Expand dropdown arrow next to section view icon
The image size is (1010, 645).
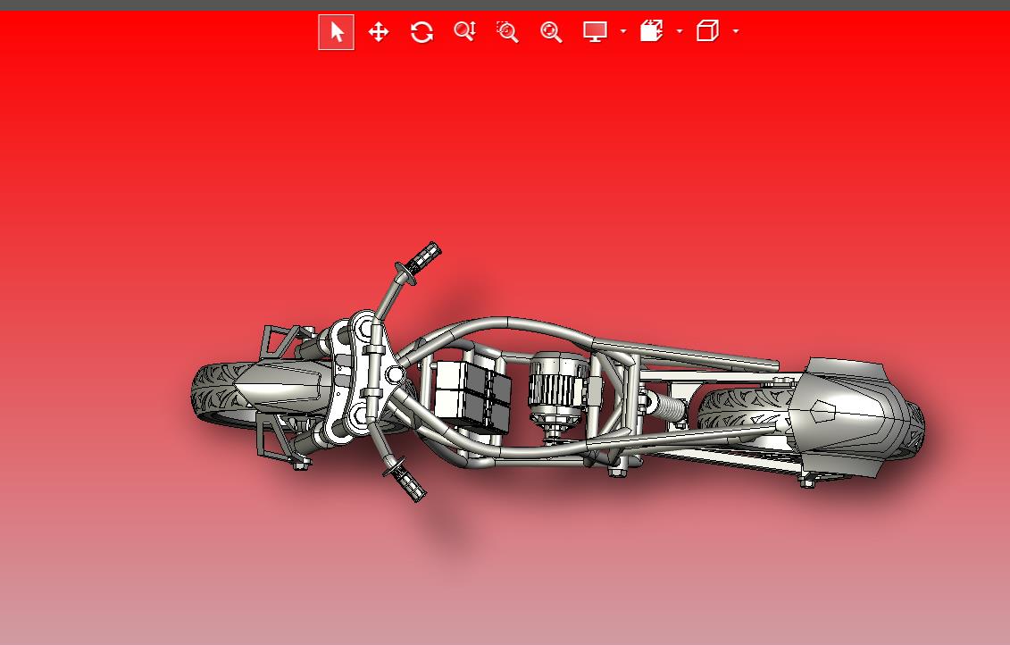(680, 31)
